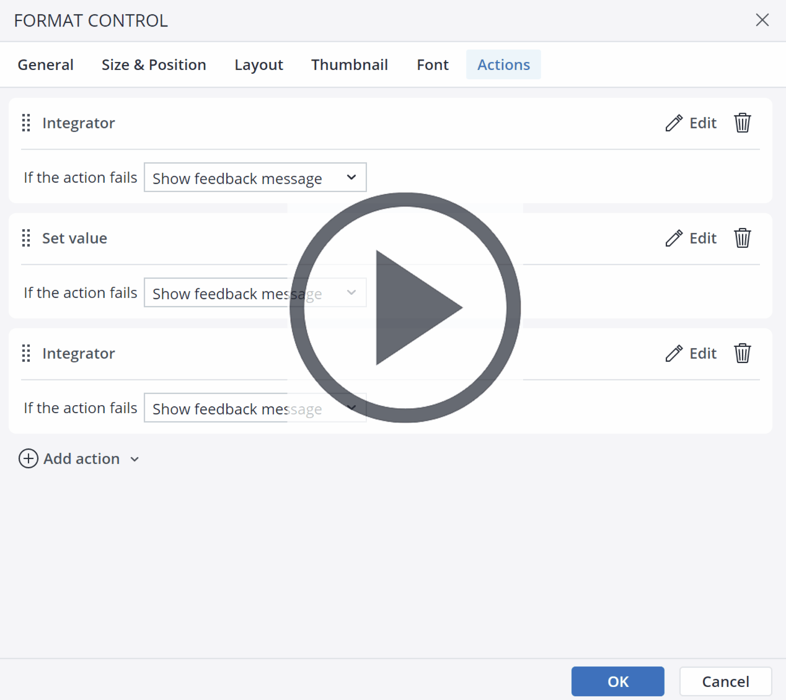Click Cancel to discard changes
This screenshot has width=786, height=700.
point(725,681)
